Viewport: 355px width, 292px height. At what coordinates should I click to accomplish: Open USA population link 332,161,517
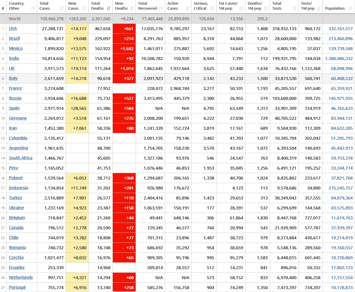(341, 29)
